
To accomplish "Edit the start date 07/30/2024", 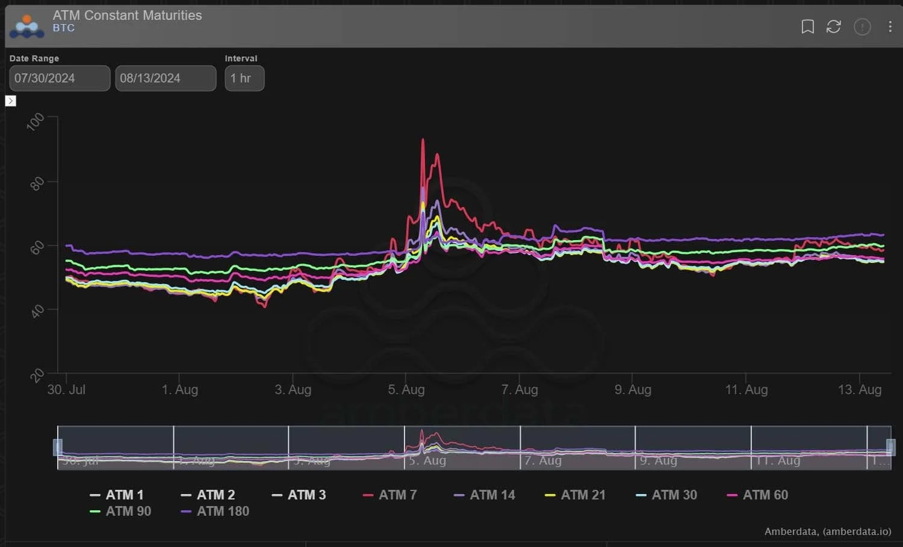I will 60,78.
